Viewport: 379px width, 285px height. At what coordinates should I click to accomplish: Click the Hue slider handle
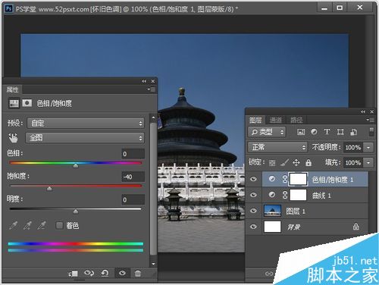pos(76,165)
